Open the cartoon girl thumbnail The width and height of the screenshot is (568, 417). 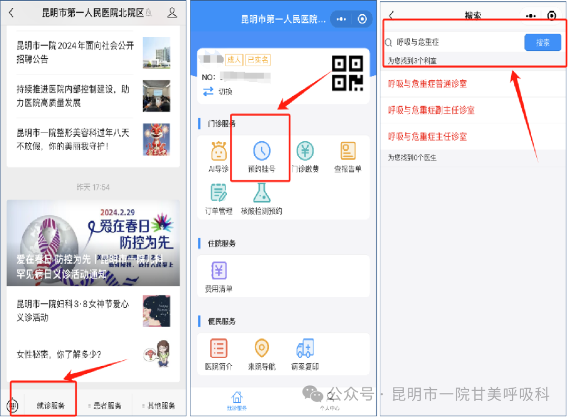(x=157, y=353)
